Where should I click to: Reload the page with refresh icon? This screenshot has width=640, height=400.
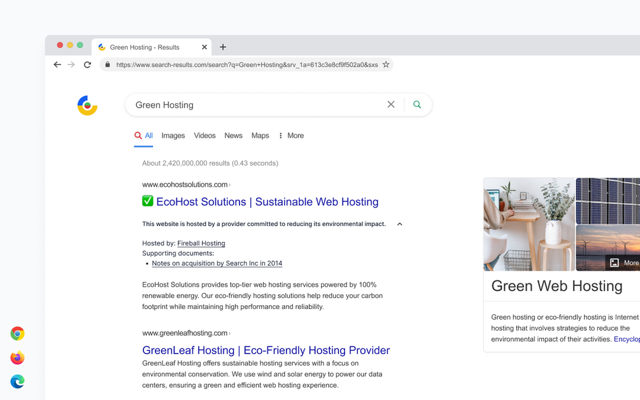(87, 64)
